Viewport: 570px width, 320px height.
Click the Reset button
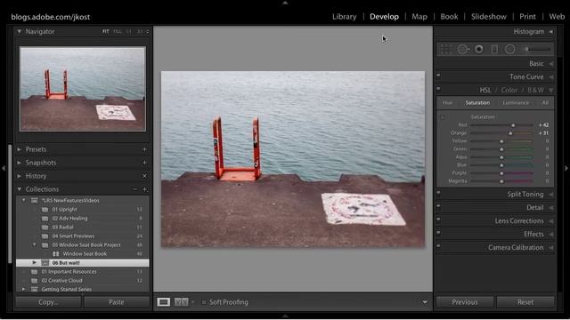525,302
